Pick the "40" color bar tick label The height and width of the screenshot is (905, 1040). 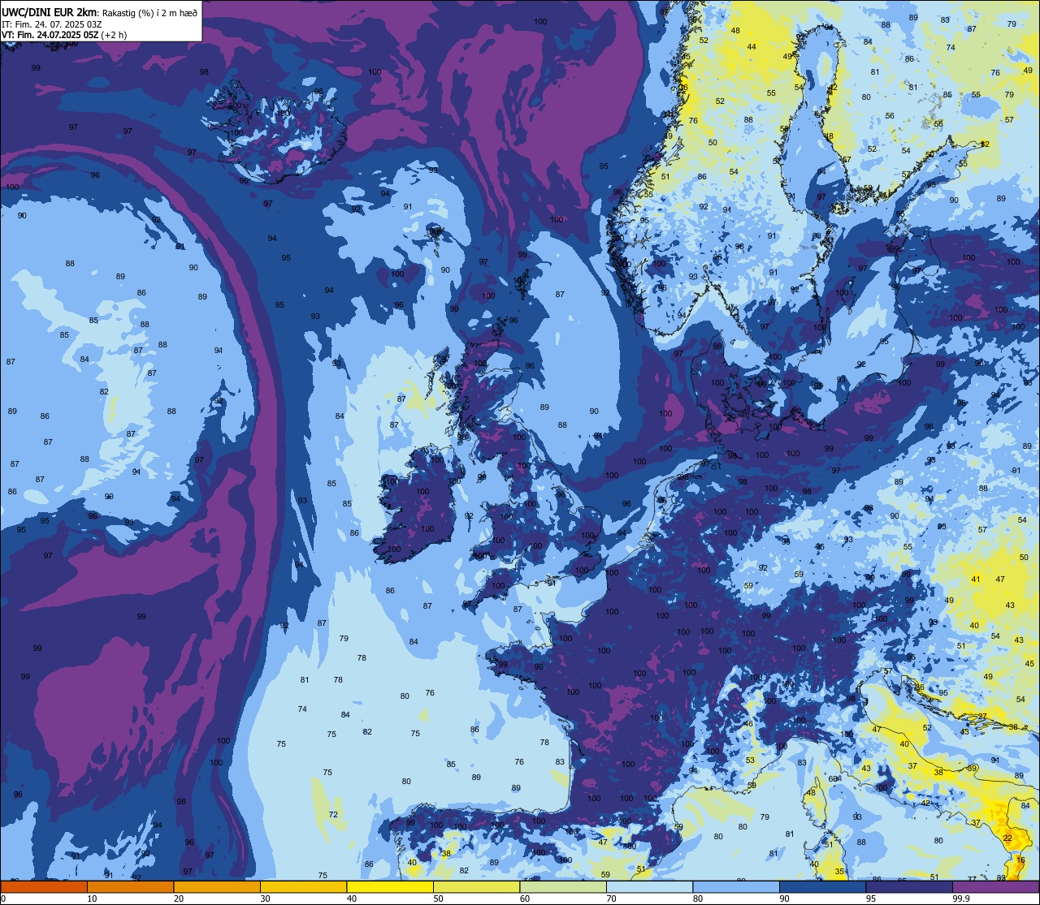352,899
